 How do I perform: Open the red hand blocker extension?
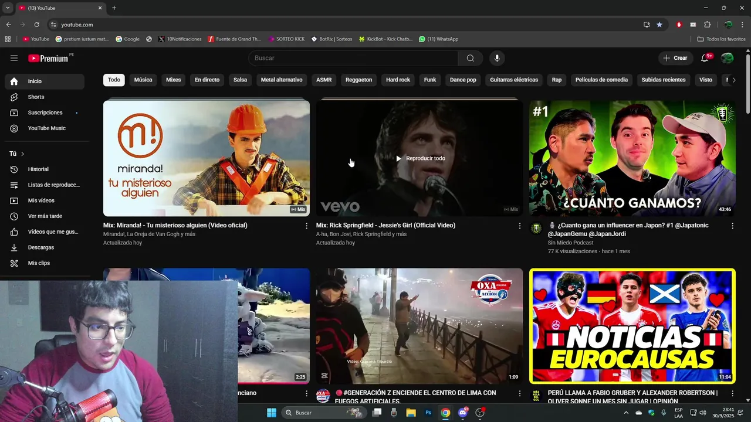click(x=679, y=25)
